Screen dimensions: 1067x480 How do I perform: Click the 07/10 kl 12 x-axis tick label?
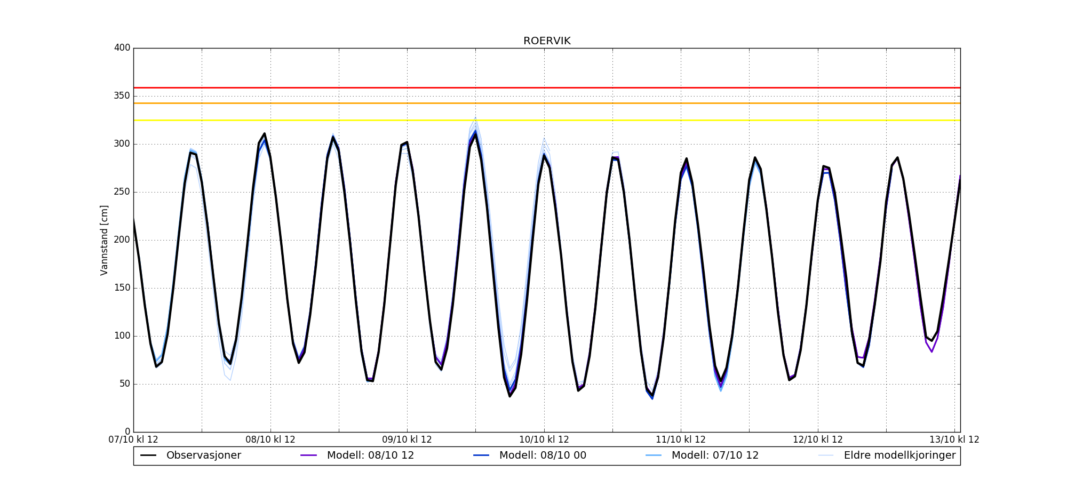click(133, 440)
